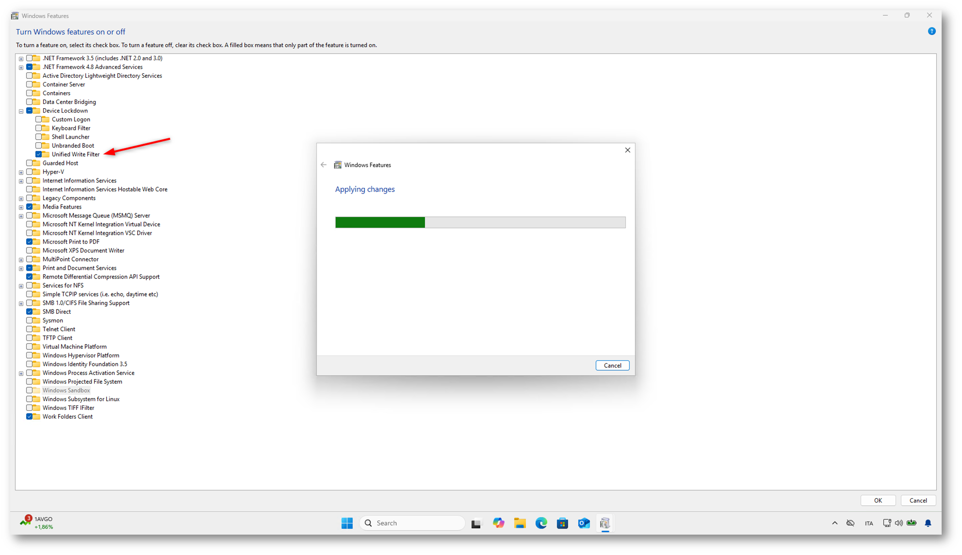The width and height of the screenshot is (962, 555).
Task: Collapse the Device Lockdown node
Action: point(21,111)
